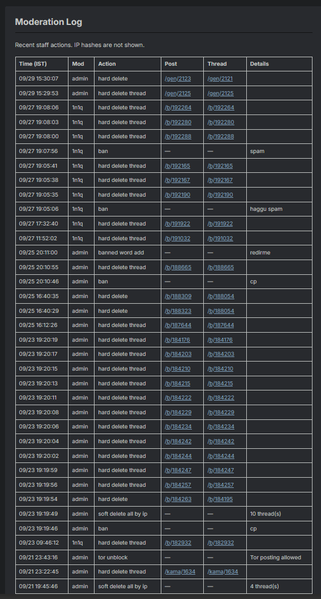Viewport: 321px width, 599px height.
Task: Open post link /b/191922
Action: click(177, 224)
